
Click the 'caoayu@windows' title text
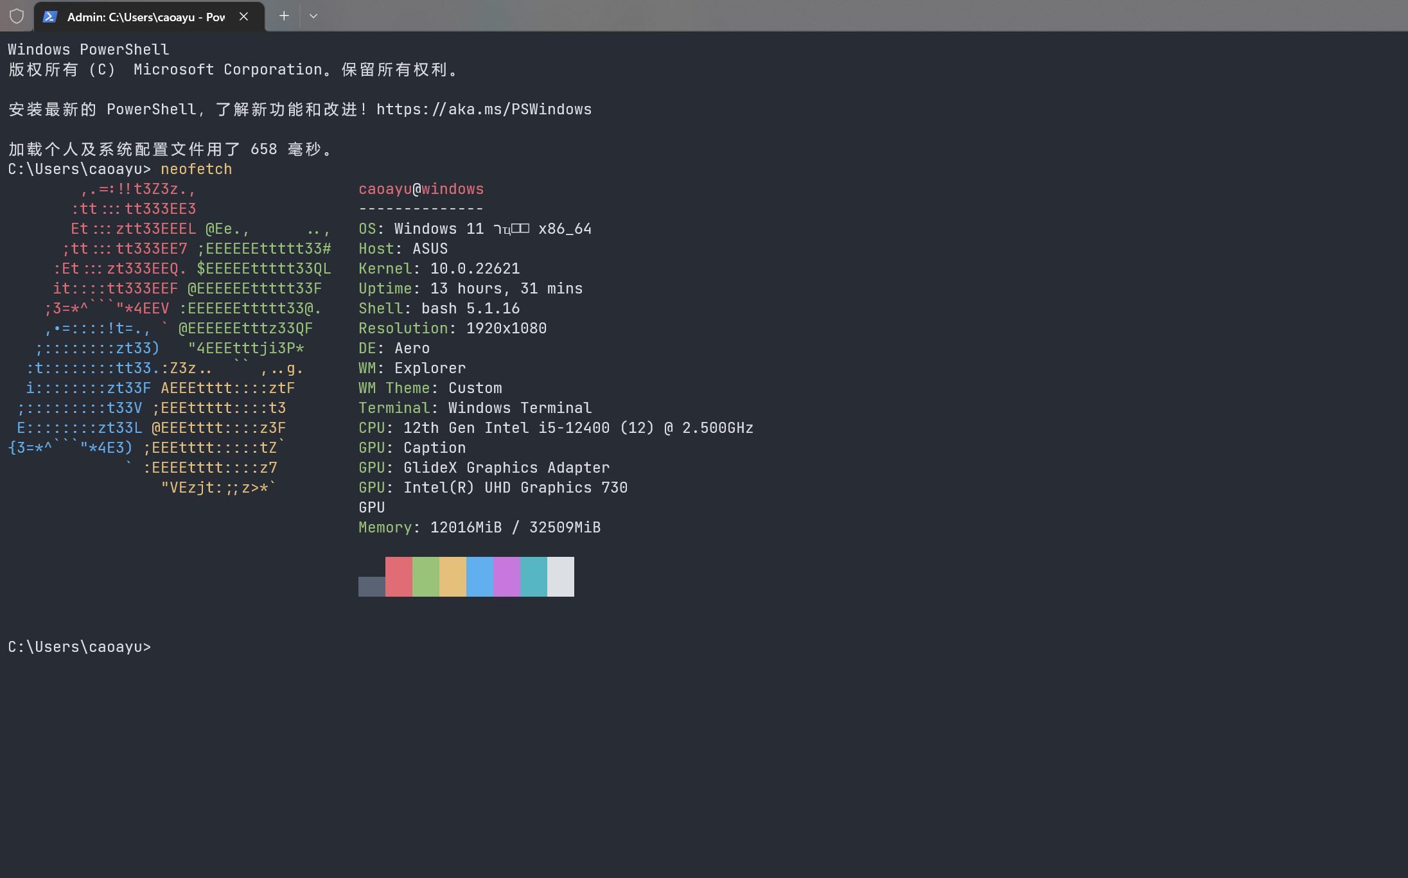pos(421,189)
